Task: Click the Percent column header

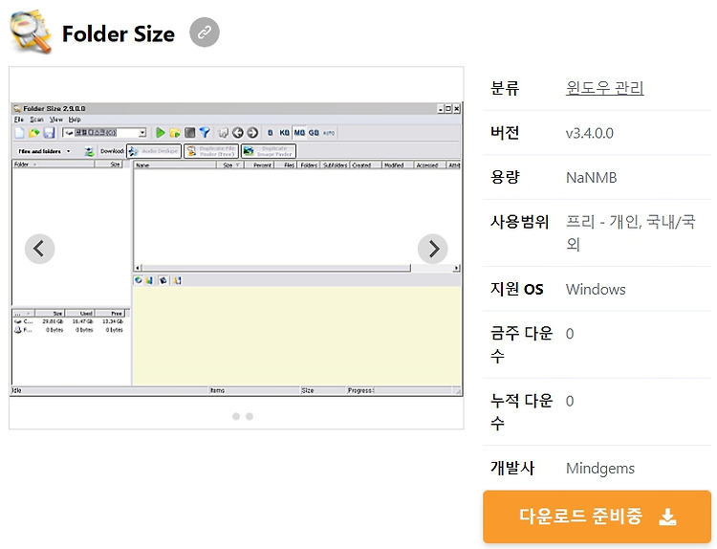Action: (x=259, y=165)
